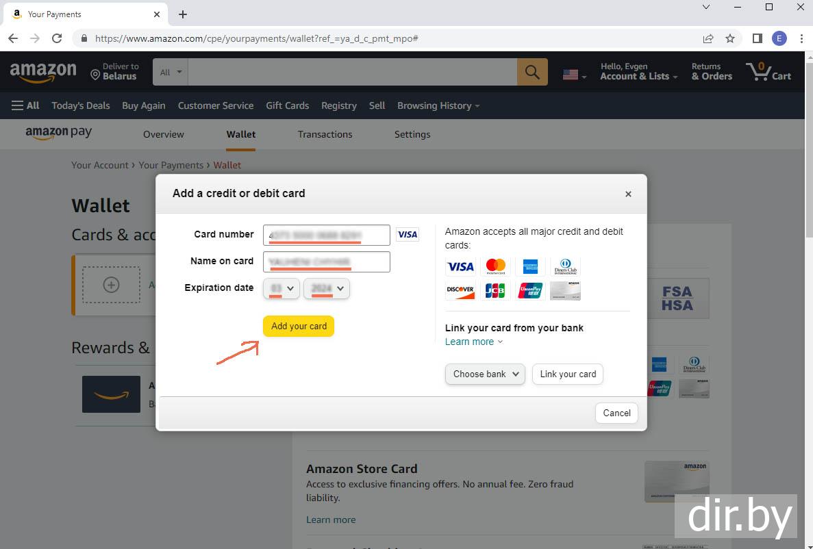
Task: Open the expiration month dropdown
Action: point(282,289)
